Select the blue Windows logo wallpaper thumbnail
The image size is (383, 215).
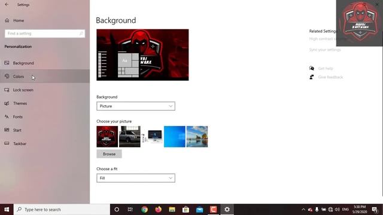point(175,137)
